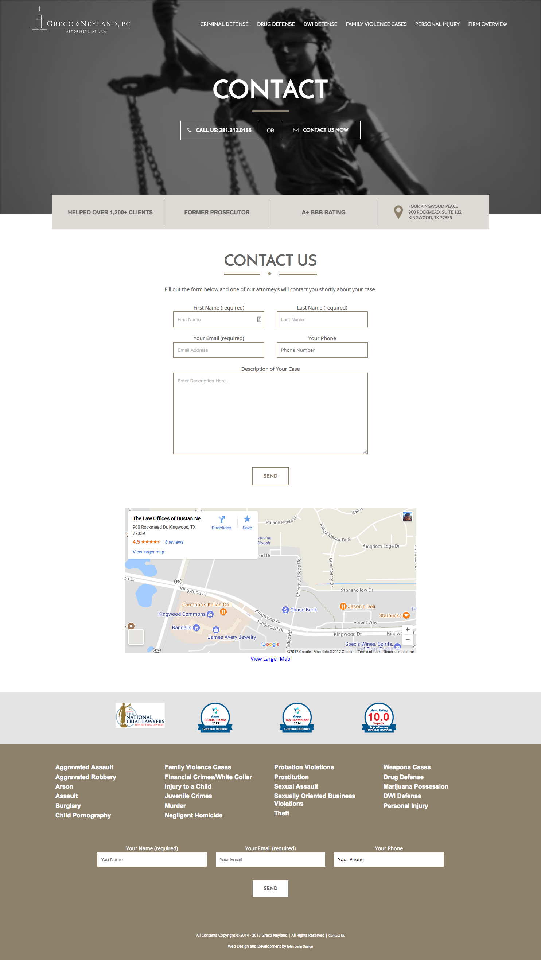Open the Weapons Cases footer link

(x=407, y=767)
